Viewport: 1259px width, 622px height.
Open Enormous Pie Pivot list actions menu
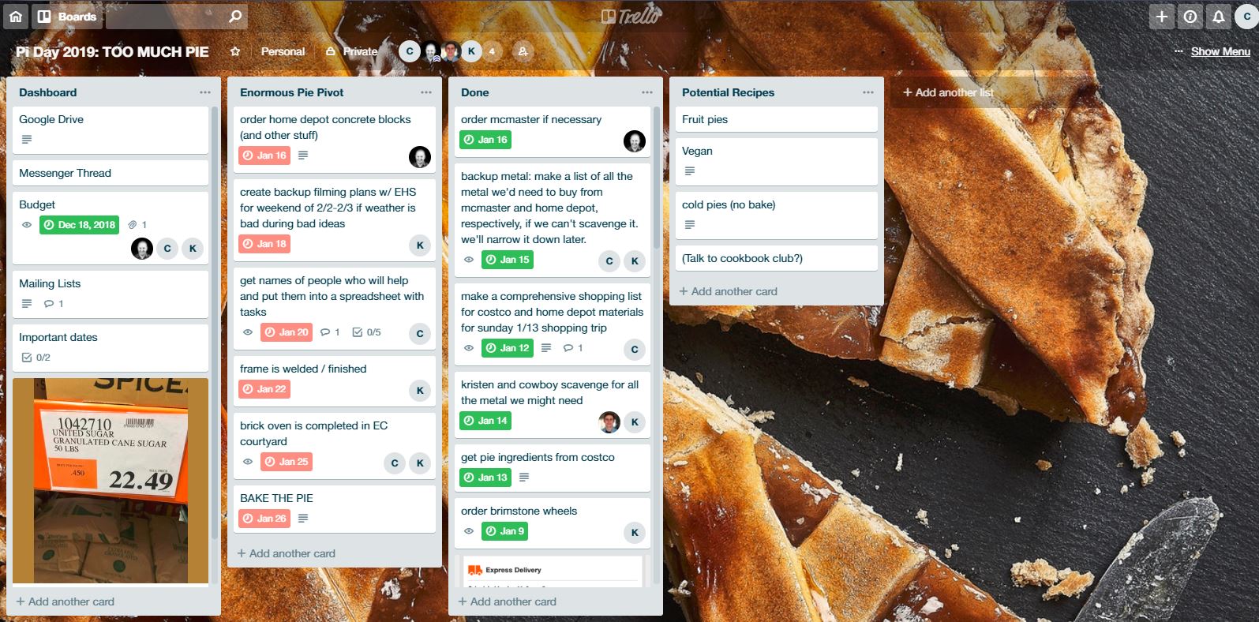coord(426,92)
